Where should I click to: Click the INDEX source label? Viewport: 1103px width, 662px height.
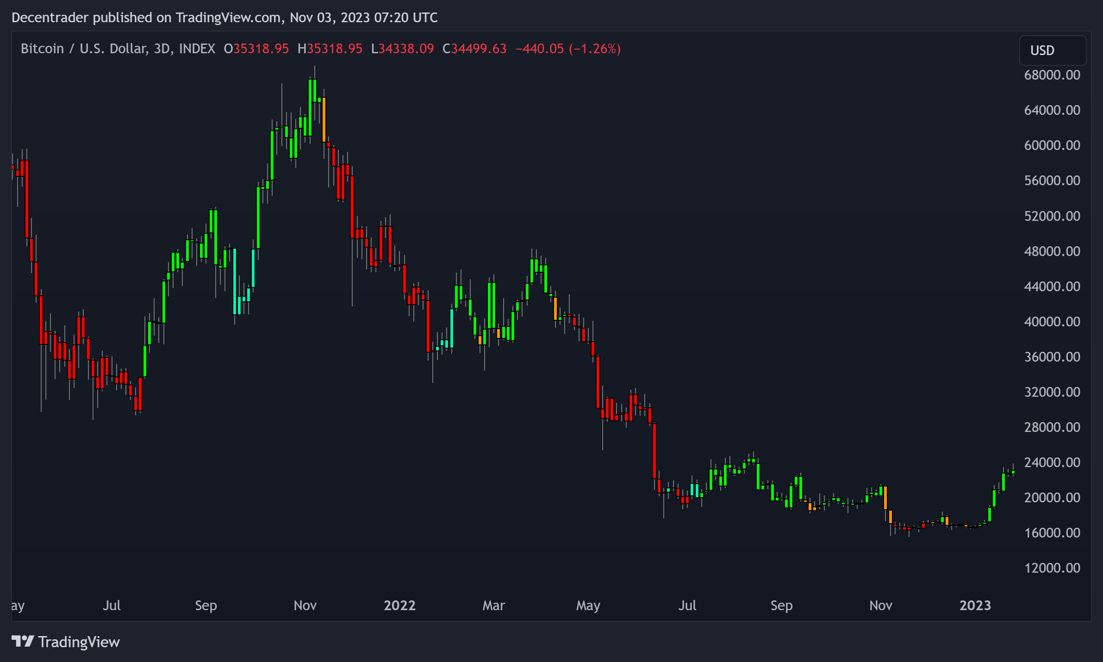[x=197, y=49]
